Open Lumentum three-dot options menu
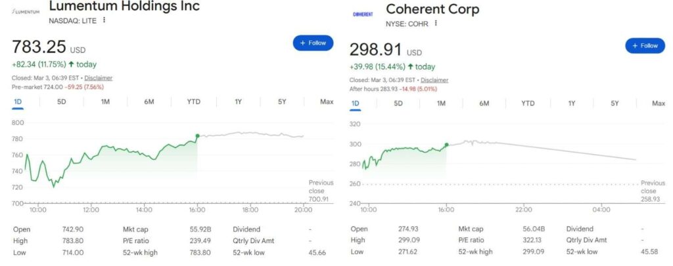Screen dimensions: 673x266 point(104,20)
